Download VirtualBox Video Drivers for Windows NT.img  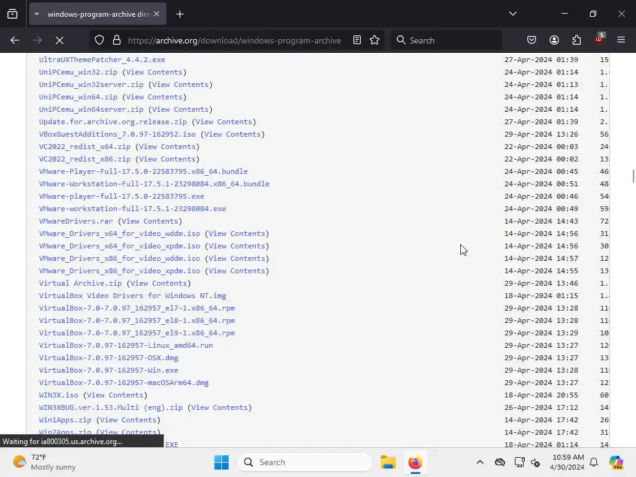pos(132,296)
